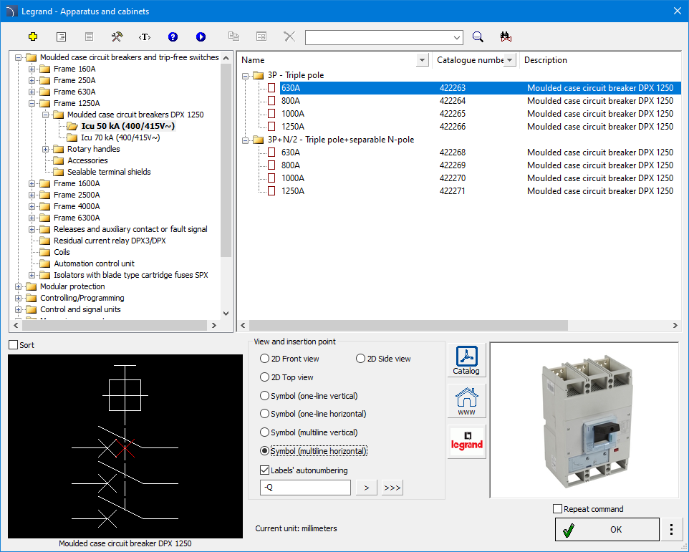Click the OK button
This screenshot has height=552, width=689.
(x=607, y=529)
